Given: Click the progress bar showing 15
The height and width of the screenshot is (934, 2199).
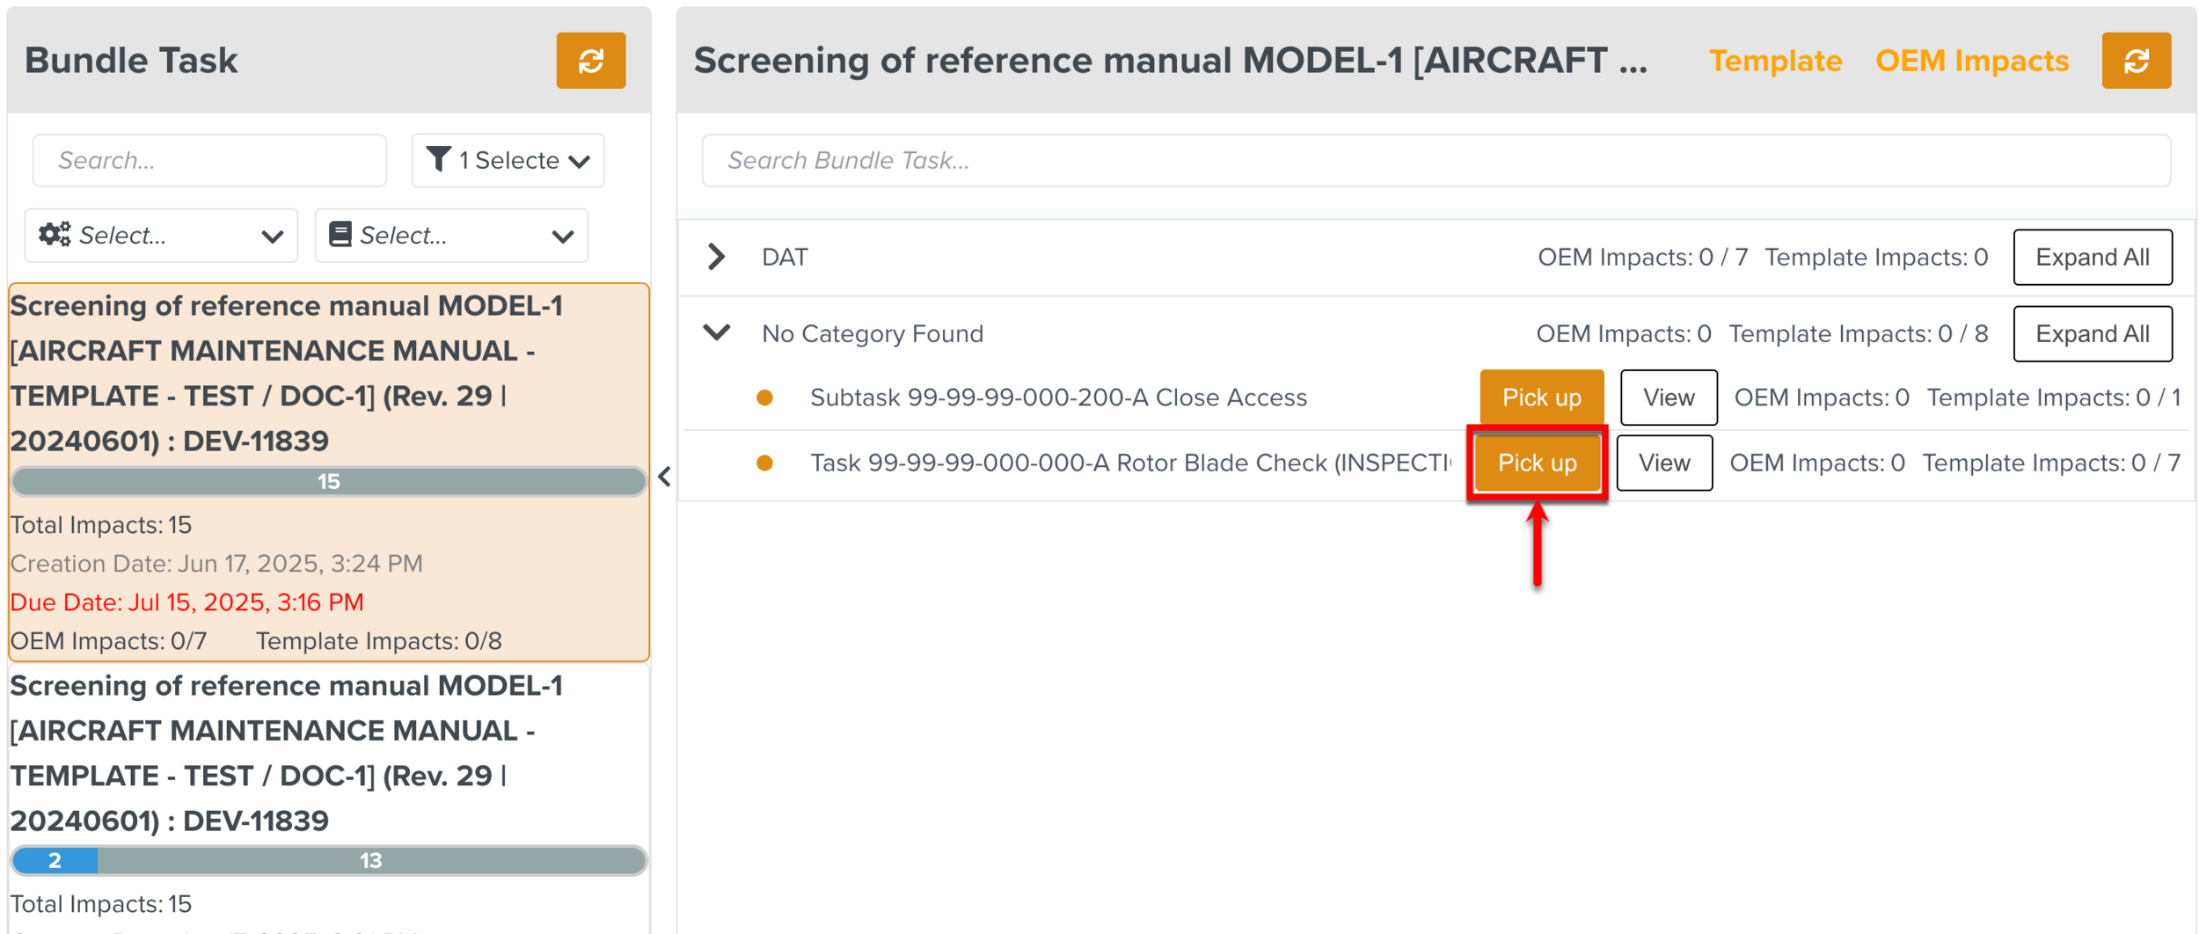Looking at the screenshot, I should 328,481.
